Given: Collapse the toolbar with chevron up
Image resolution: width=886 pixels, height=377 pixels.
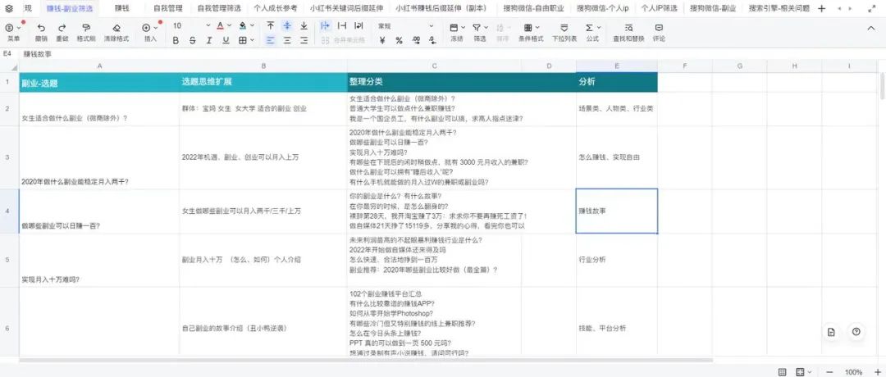Looking at the screenshot, I should tap(870, 27).
